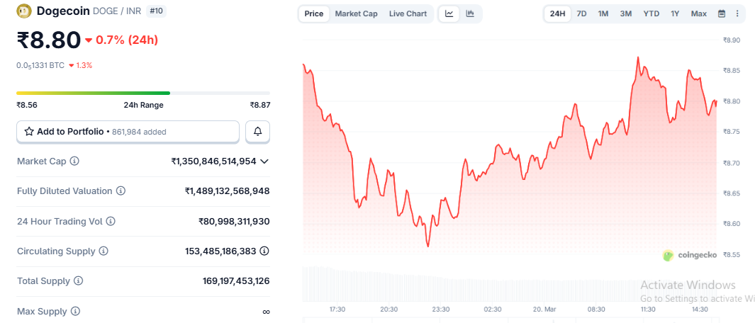Image resolution: width=755 pixels, height=323 pixels.
Task: Click the 24h Range progress bar
Action: click(143, 93)
